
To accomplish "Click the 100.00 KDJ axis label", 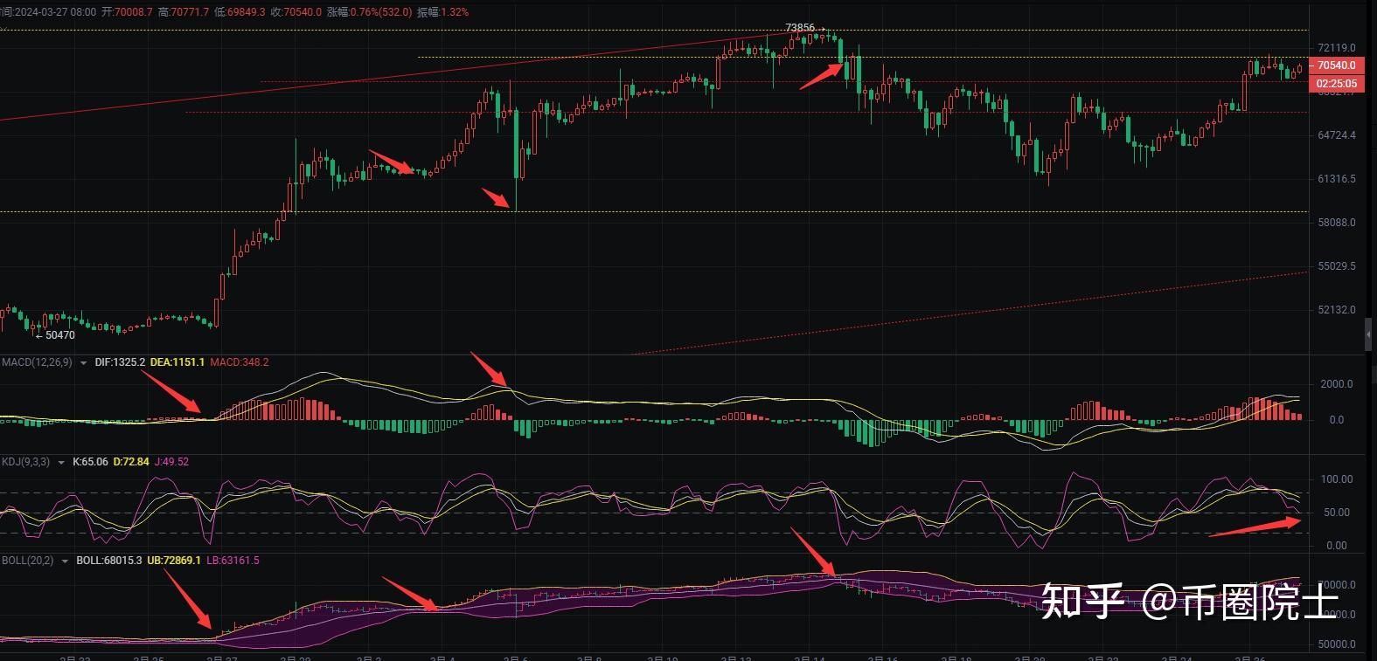I will click(x=1337, y=479).
